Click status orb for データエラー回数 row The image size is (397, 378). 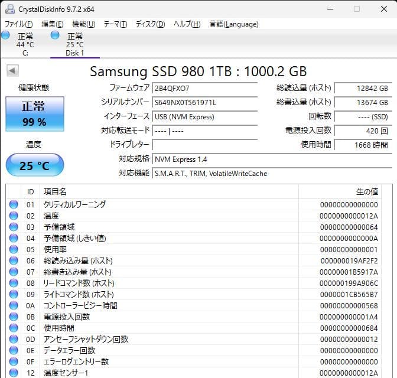14,350
